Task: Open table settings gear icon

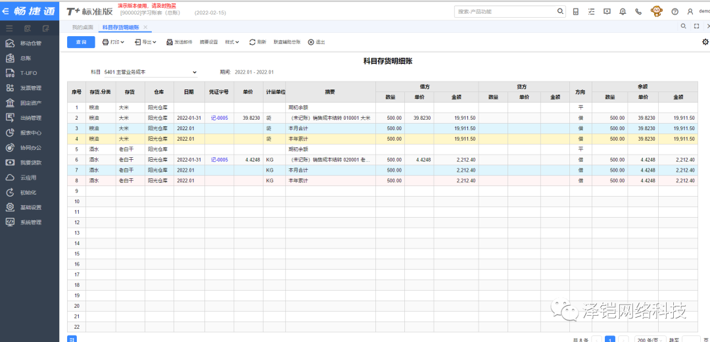Action: tap(705, 42)
